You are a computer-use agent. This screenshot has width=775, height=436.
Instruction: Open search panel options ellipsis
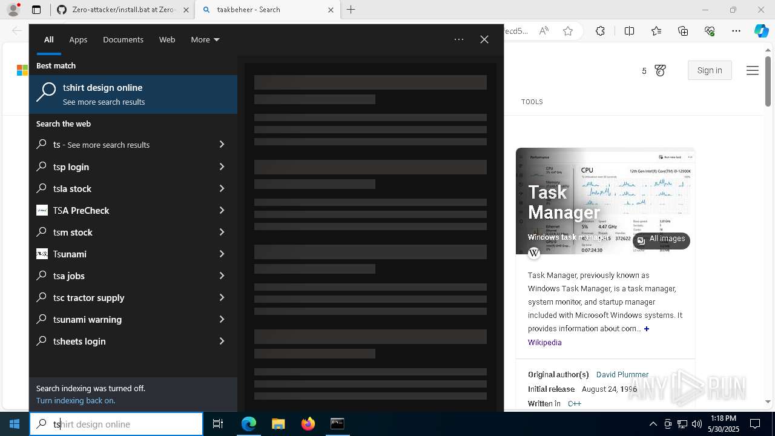click(459, 39)
